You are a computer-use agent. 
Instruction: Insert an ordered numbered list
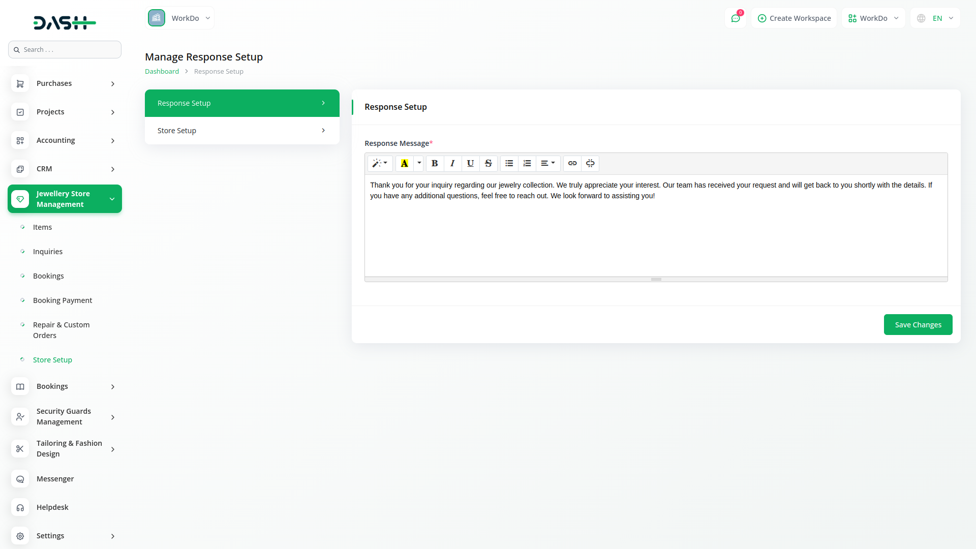point(527,163)
